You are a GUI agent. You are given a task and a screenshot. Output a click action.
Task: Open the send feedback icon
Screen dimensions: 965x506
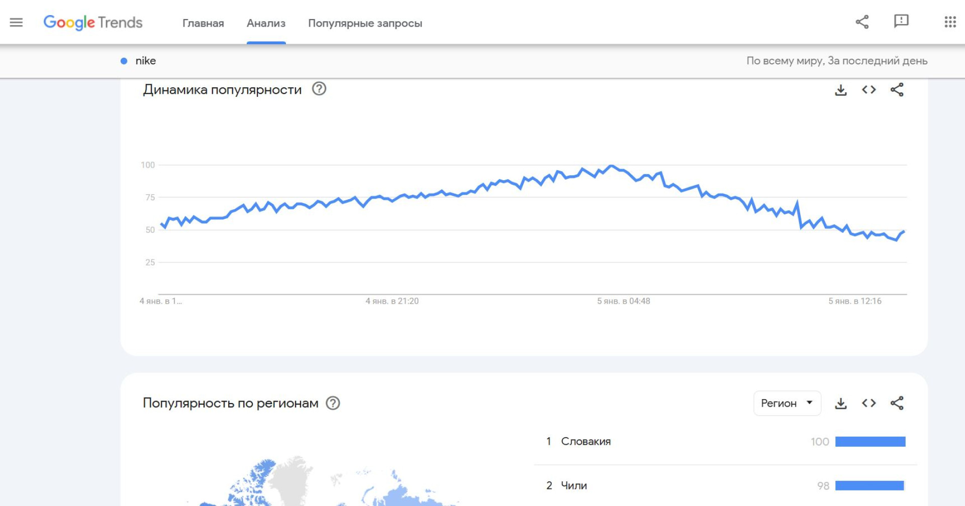click(x=901, y=21)
